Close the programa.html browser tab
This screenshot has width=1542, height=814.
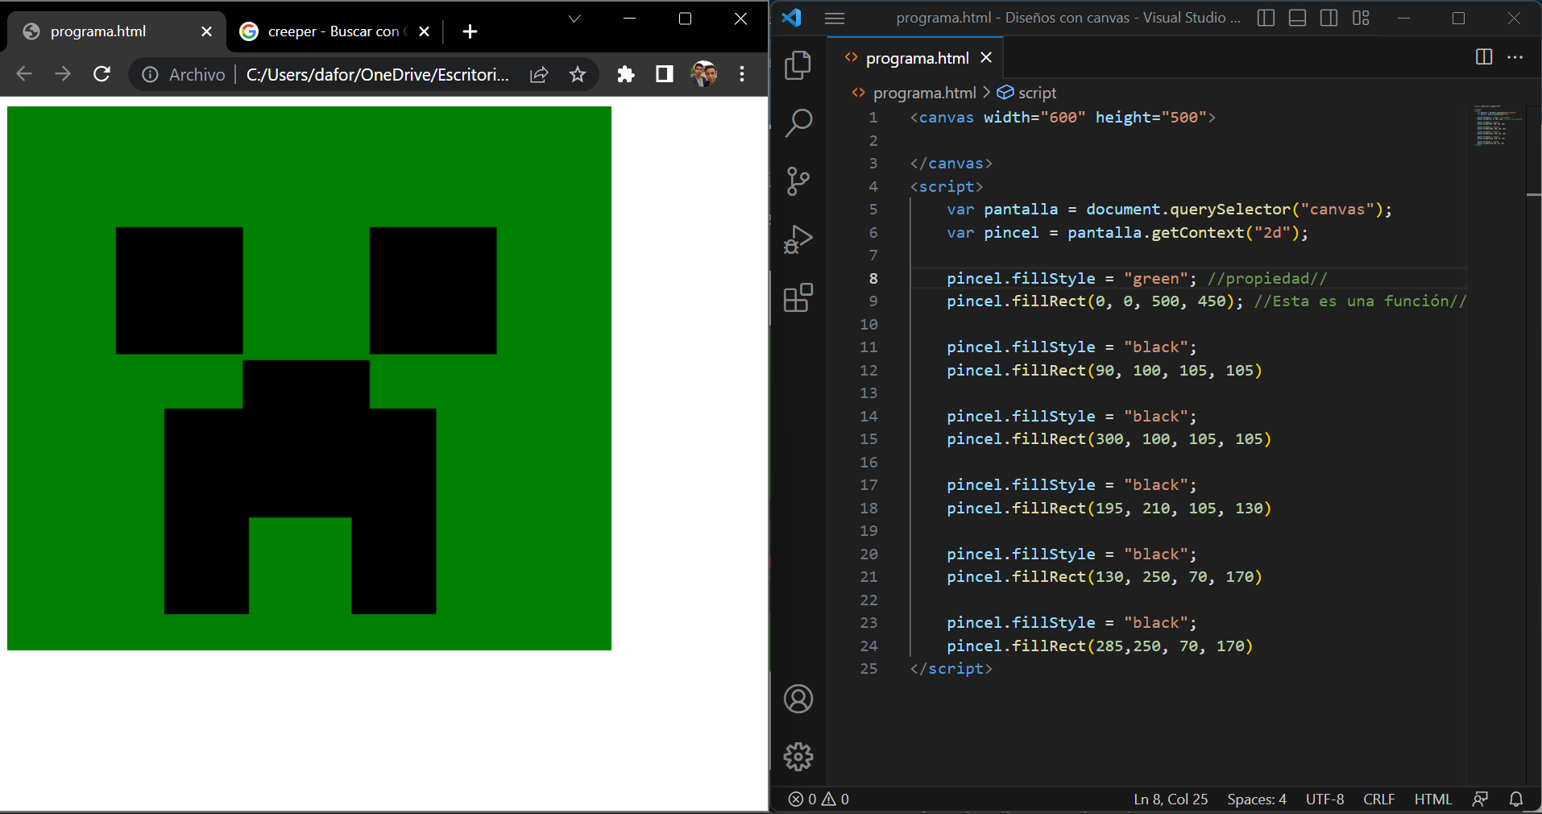tap(206, 31)
